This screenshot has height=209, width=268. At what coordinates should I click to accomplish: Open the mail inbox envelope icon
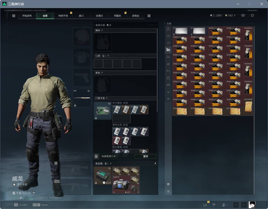click(x=243, y=15)
